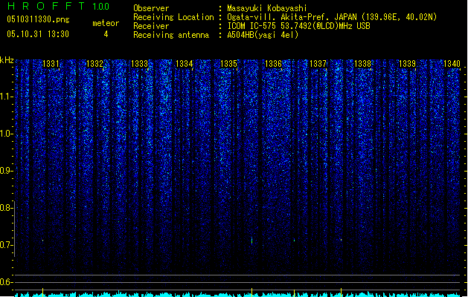Click the Observer label

(151, 8)
